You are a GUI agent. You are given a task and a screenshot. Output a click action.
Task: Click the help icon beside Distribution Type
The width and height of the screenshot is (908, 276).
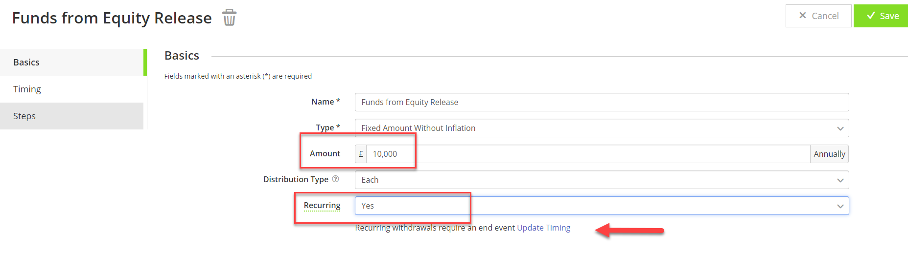[335, 179]
